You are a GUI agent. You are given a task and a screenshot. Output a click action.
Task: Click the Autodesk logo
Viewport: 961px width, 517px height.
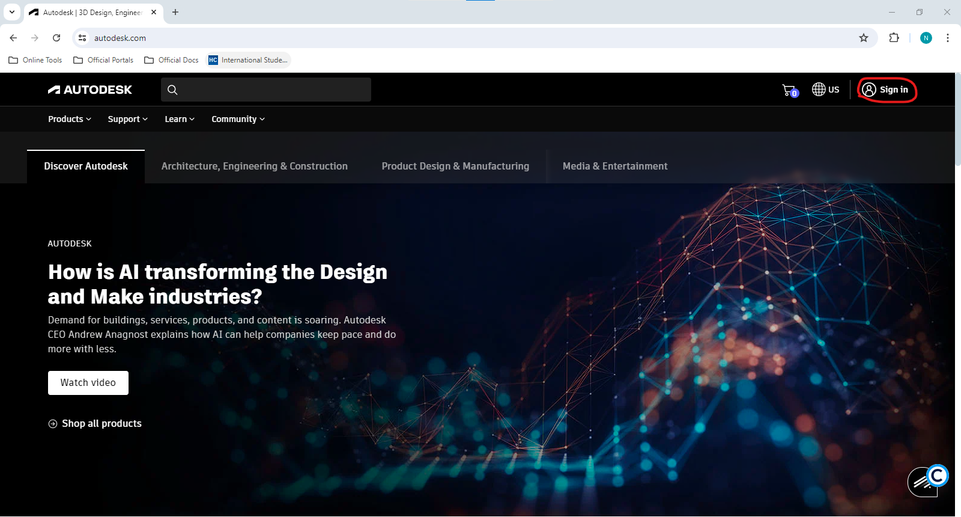[90, 90]
